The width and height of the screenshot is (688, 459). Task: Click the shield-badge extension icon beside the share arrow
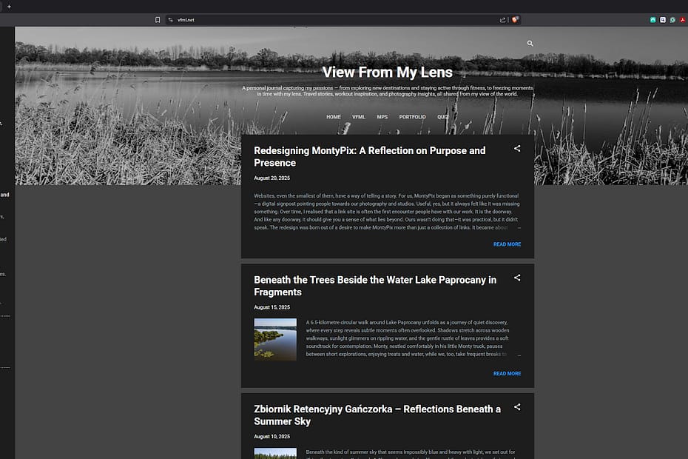[x=515, y=19]
